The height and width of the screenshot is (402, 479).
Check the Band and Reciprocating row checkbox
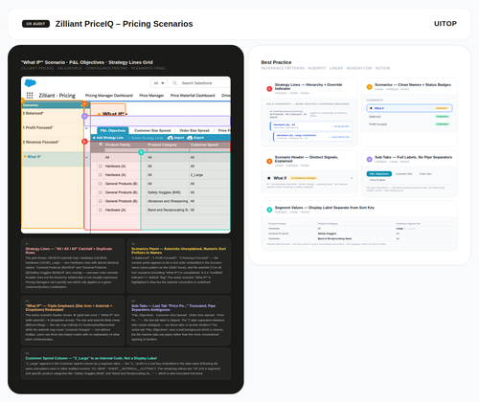[101, 210]
